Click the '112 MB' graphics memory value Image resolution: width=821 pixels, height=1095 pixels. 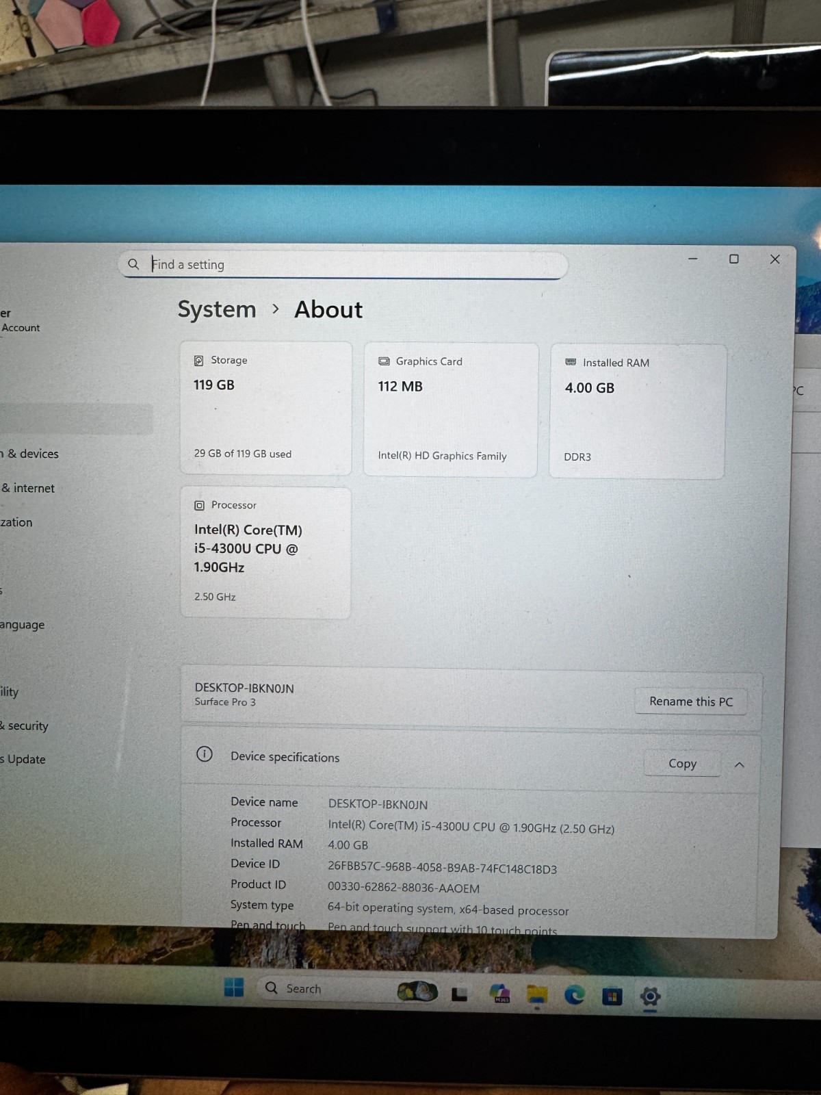click(x=400, y=386)
